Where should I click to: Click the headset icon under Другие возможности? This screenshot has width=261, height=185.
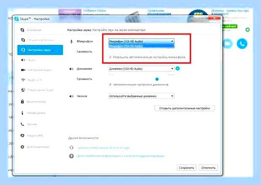72,148
